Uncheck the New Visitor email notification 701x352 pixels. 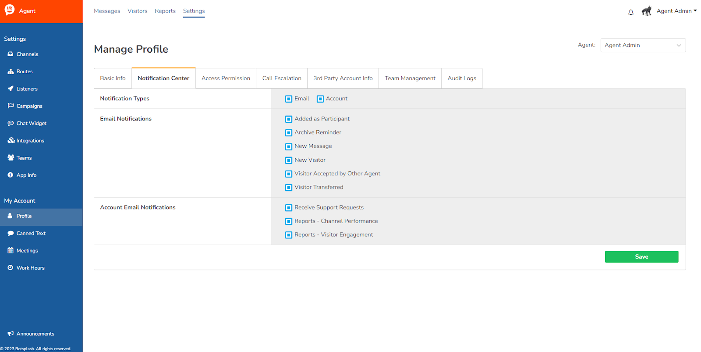click(289, 160)
